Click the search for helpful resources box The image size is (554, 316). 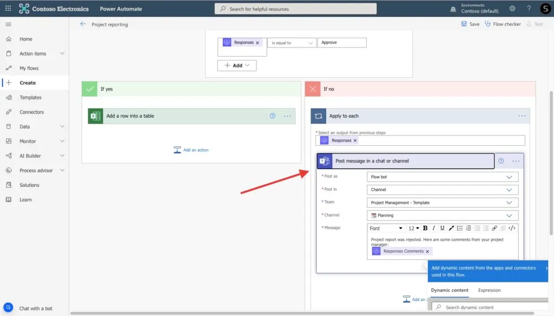(295, 9)
